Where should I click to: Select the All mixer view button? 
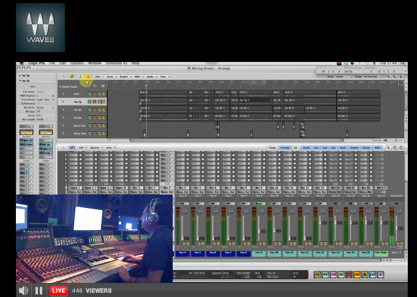point(295,147)
